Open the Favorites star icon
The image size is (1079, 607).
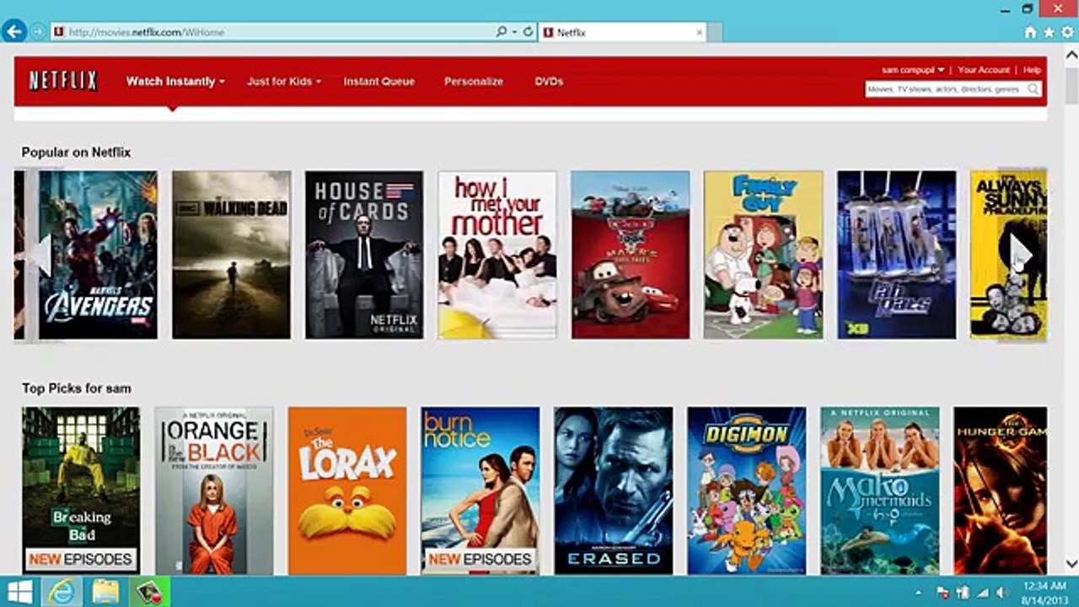1049,32
